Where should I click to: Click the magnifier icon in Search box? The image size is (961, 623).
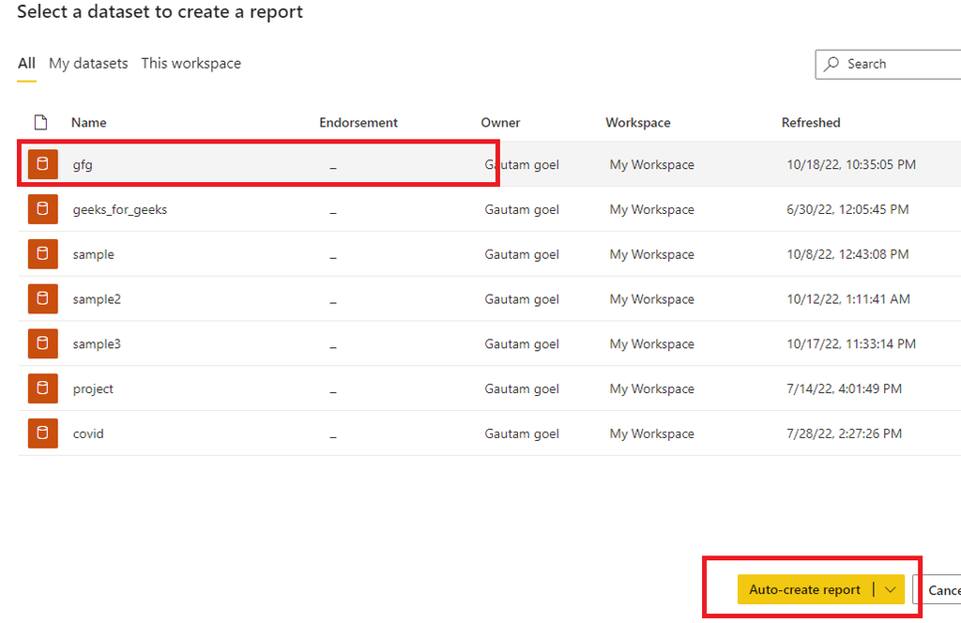pyautogui.click(x=831, y=64)
